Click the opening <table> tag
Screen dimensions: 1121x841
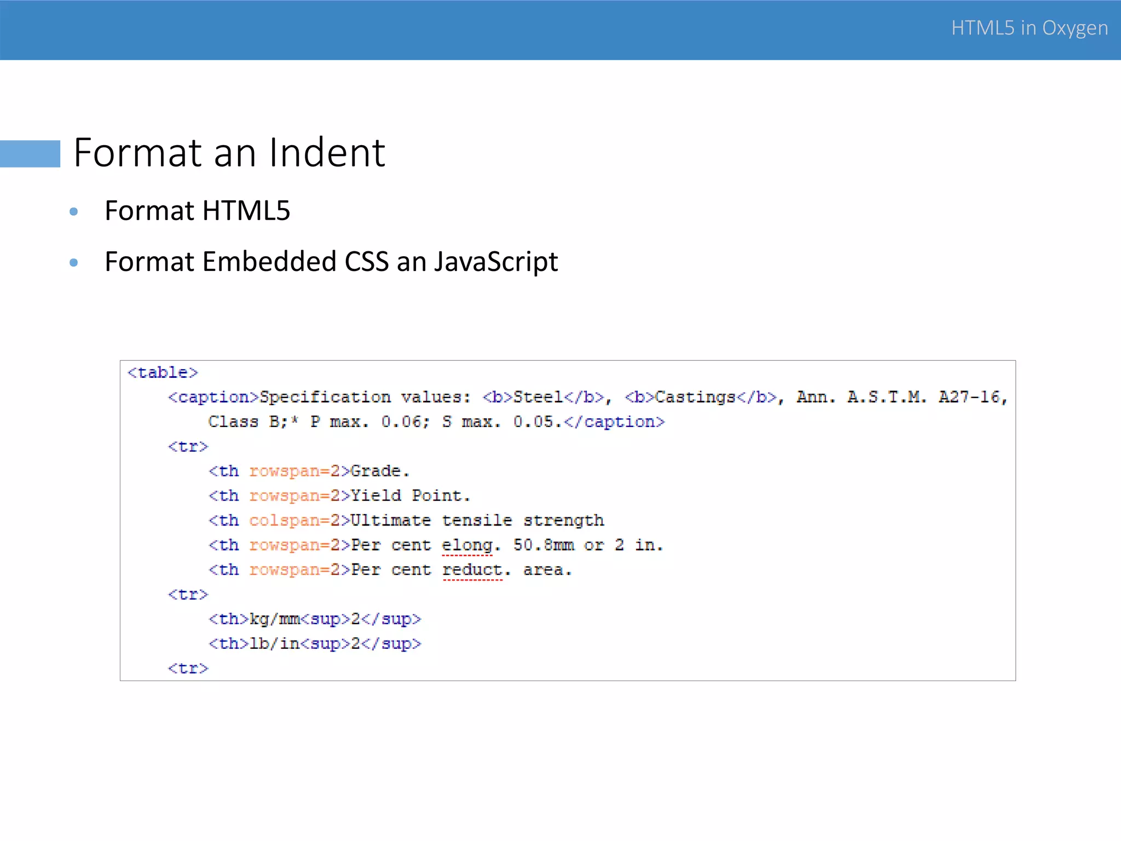(163, 372)
